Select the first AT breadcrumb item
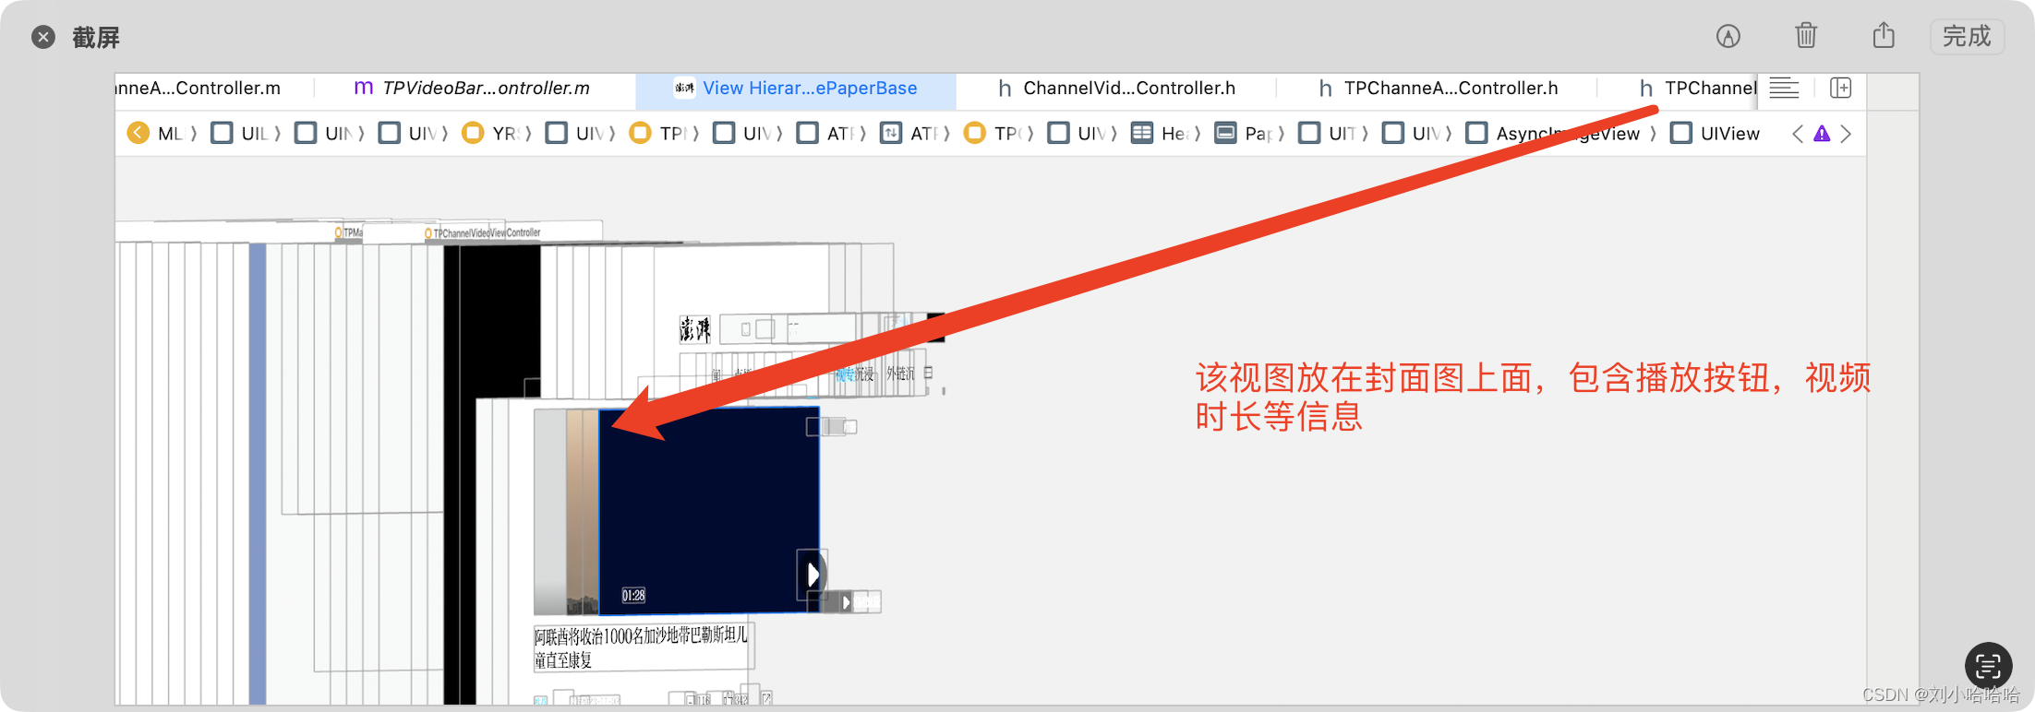 [x=828, y=134]
